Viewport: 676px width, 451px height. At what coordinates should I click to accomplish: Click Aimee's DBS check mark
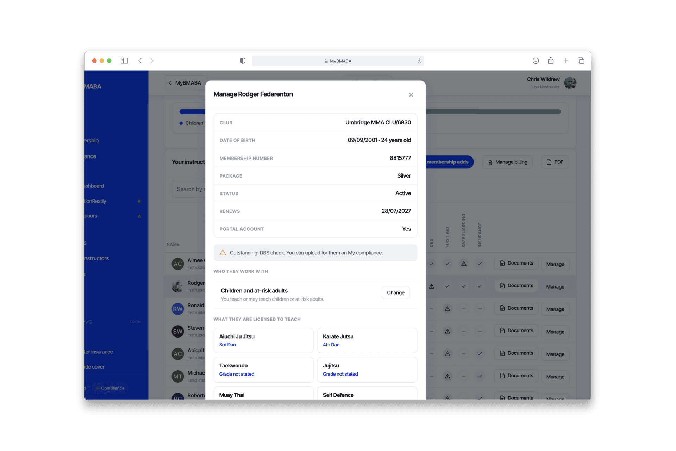[431, 264]
